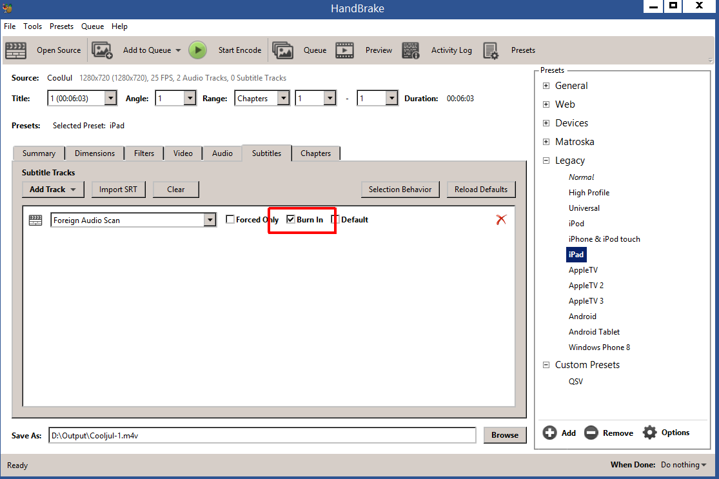This screenshot has width=719, height=479.
Task: Select the Android preset
Action: [x=582, y=317]
